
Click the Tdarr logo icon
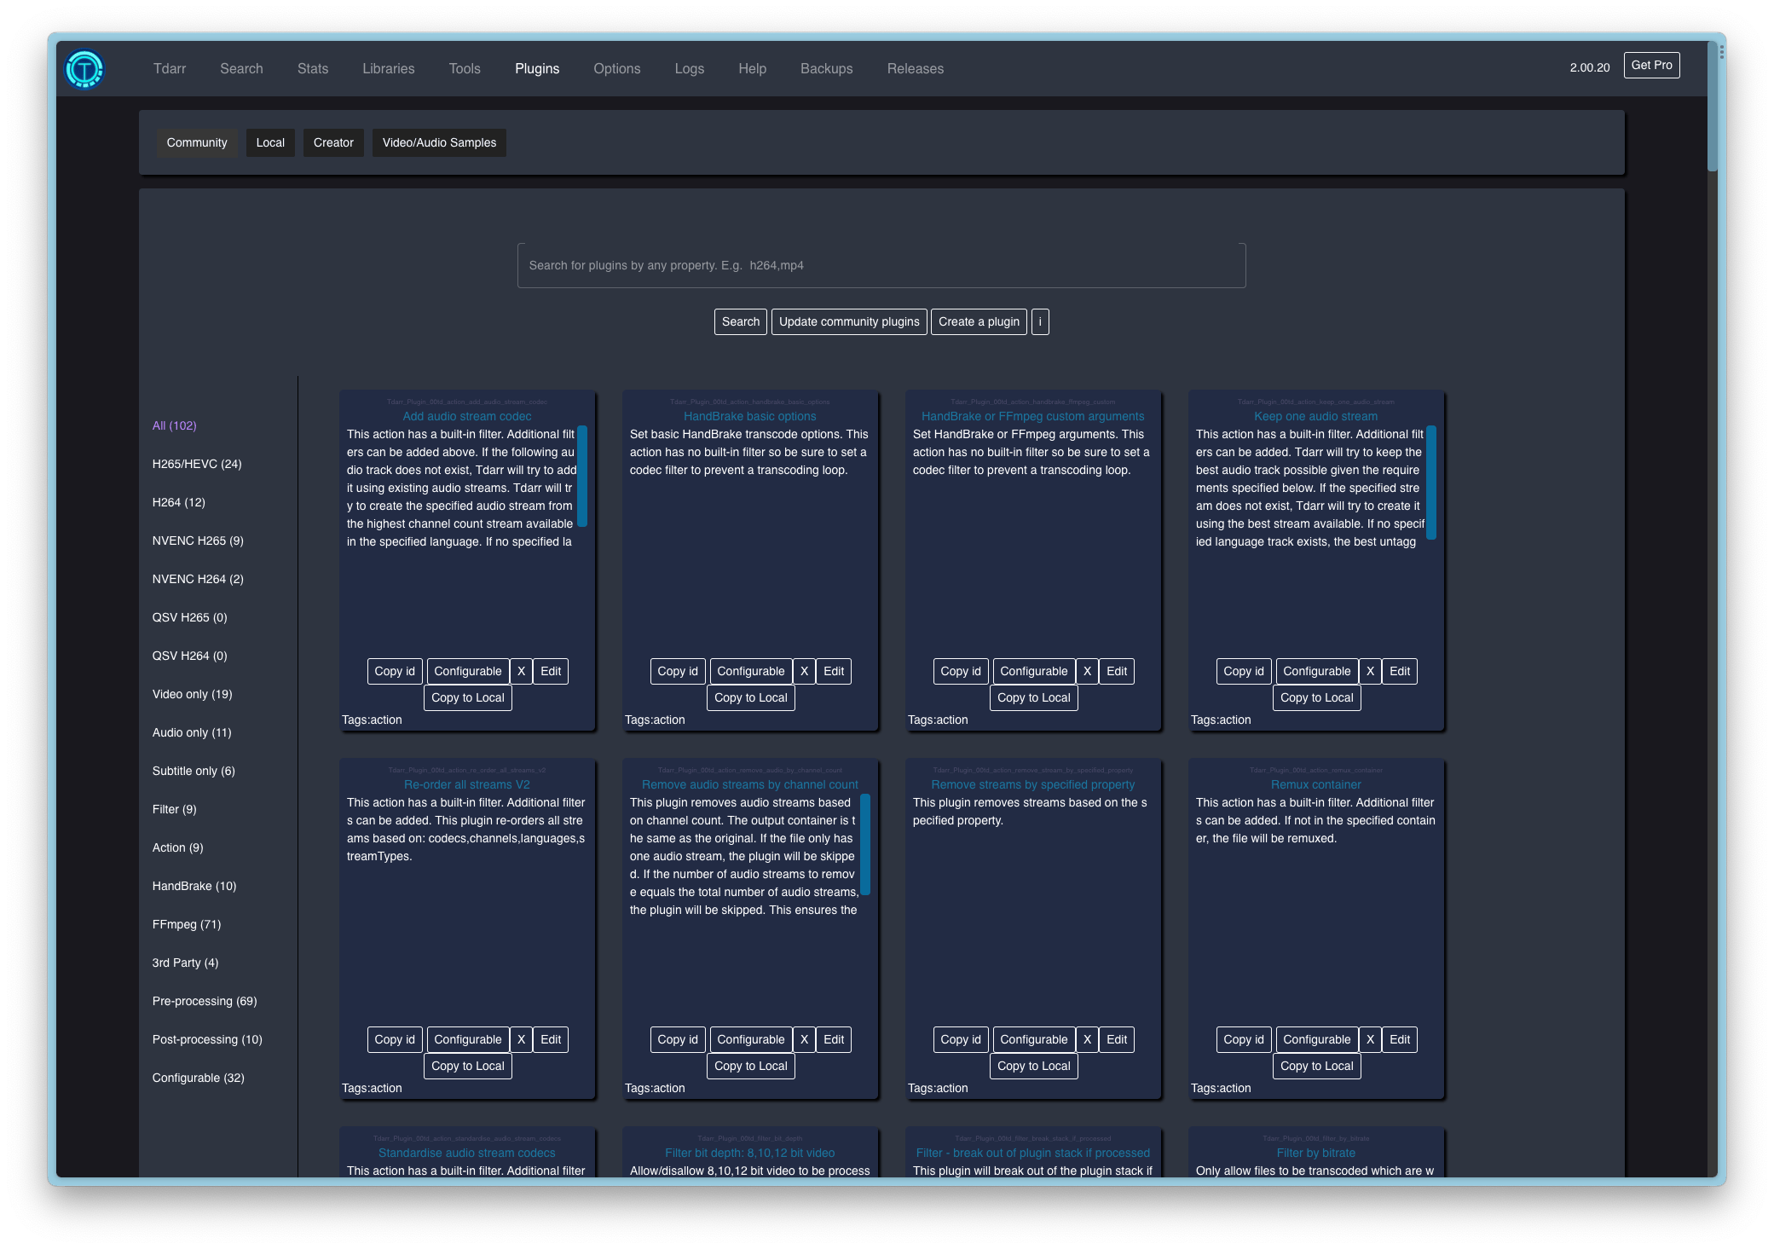(84, 69)
